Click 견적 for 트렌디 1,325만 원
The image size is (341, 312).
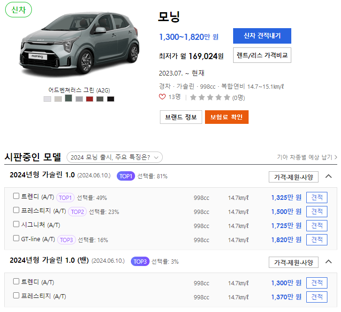coord(317,198)
